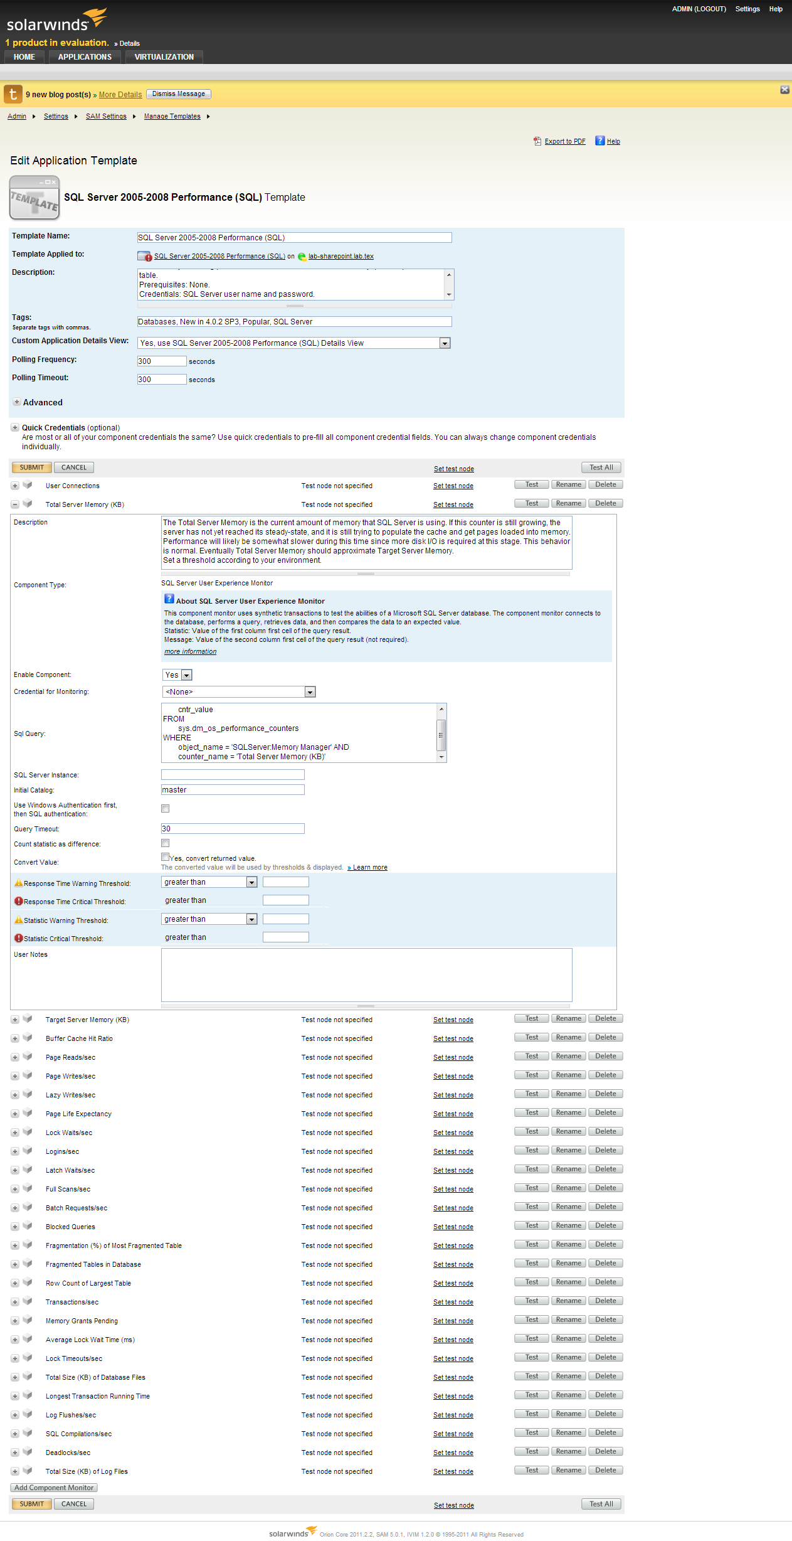Viewport: 792px width, 1541px height.
Task: Click the cube icon beside Full Scans/sec
Action: (28, 1188)
